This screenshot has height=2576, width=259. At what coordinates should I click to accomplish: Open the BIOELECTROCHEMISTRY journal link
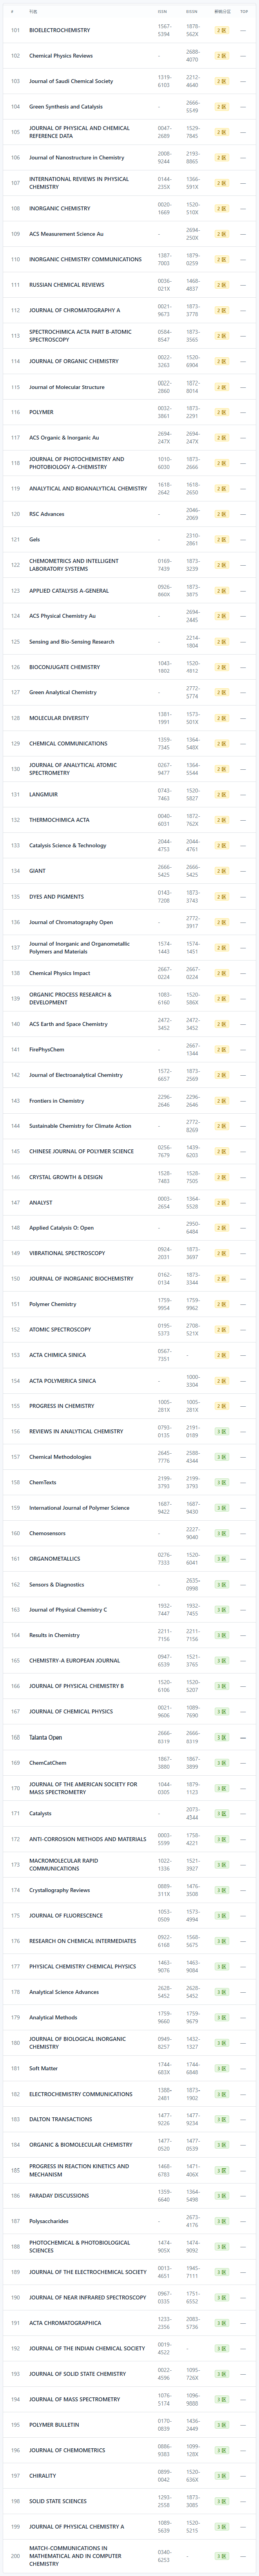point(59,30)
